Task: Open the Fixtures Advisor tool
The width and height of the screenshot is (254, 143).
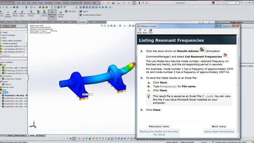Action: point(15,14)
